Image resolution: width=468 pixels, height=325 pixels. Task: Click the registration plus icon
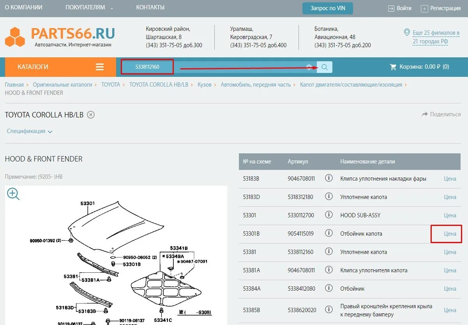(x=425, y=9)
